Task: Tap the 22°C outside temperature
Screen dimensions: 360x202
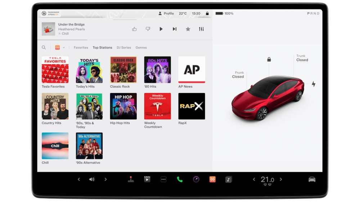Action: coord(183,14)
